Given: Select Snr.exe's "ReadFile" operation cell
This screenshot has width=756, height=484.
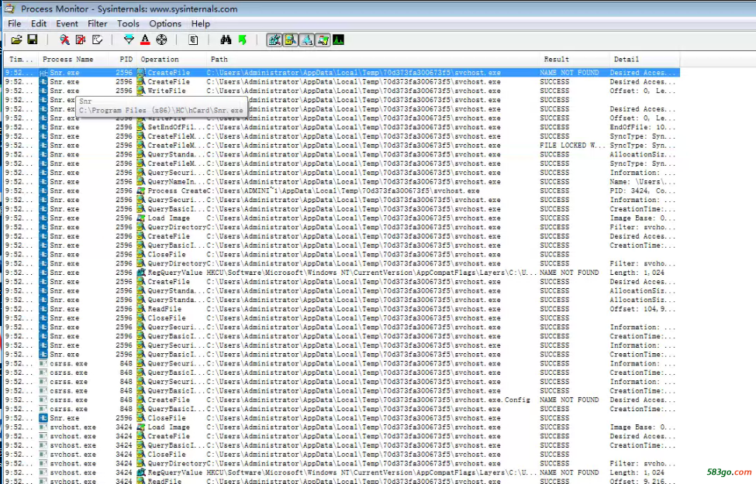Looking at the screenshot, I should pos(164,309).
